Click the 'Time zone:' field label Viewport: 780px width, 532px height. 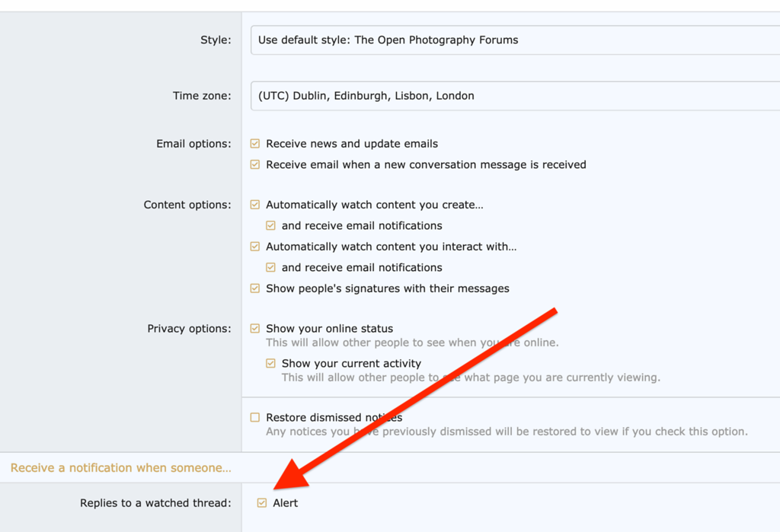point(201,96)
